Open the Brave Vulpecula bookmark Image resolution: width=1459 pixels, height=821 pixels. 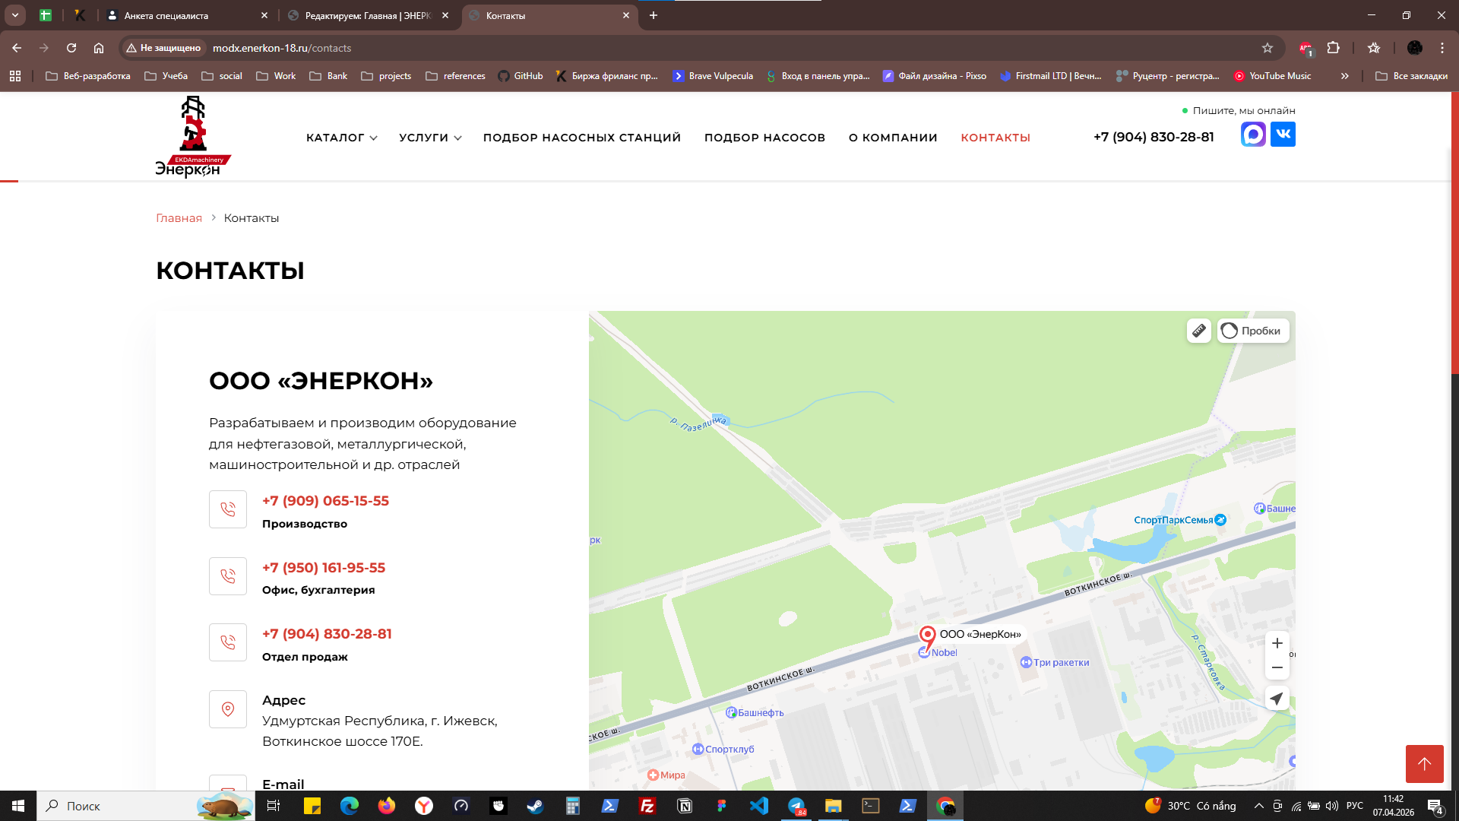[713, 76]
